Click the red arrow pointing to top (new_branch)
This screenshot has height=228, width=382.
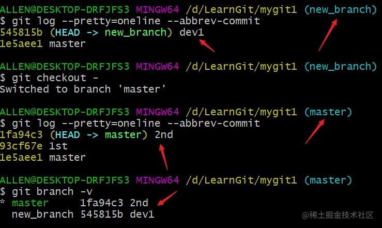pos(328,35)
